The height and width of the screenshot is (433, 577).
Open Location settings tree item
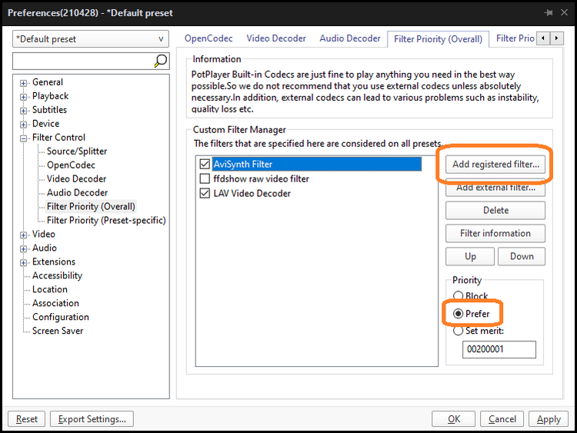[x=50, y=289]
